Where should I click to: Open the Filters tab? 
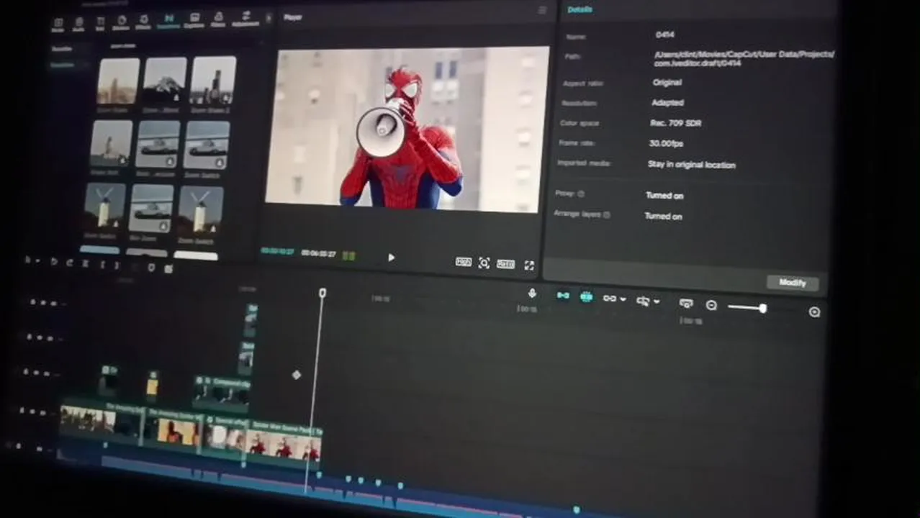[x=217, y=19]
